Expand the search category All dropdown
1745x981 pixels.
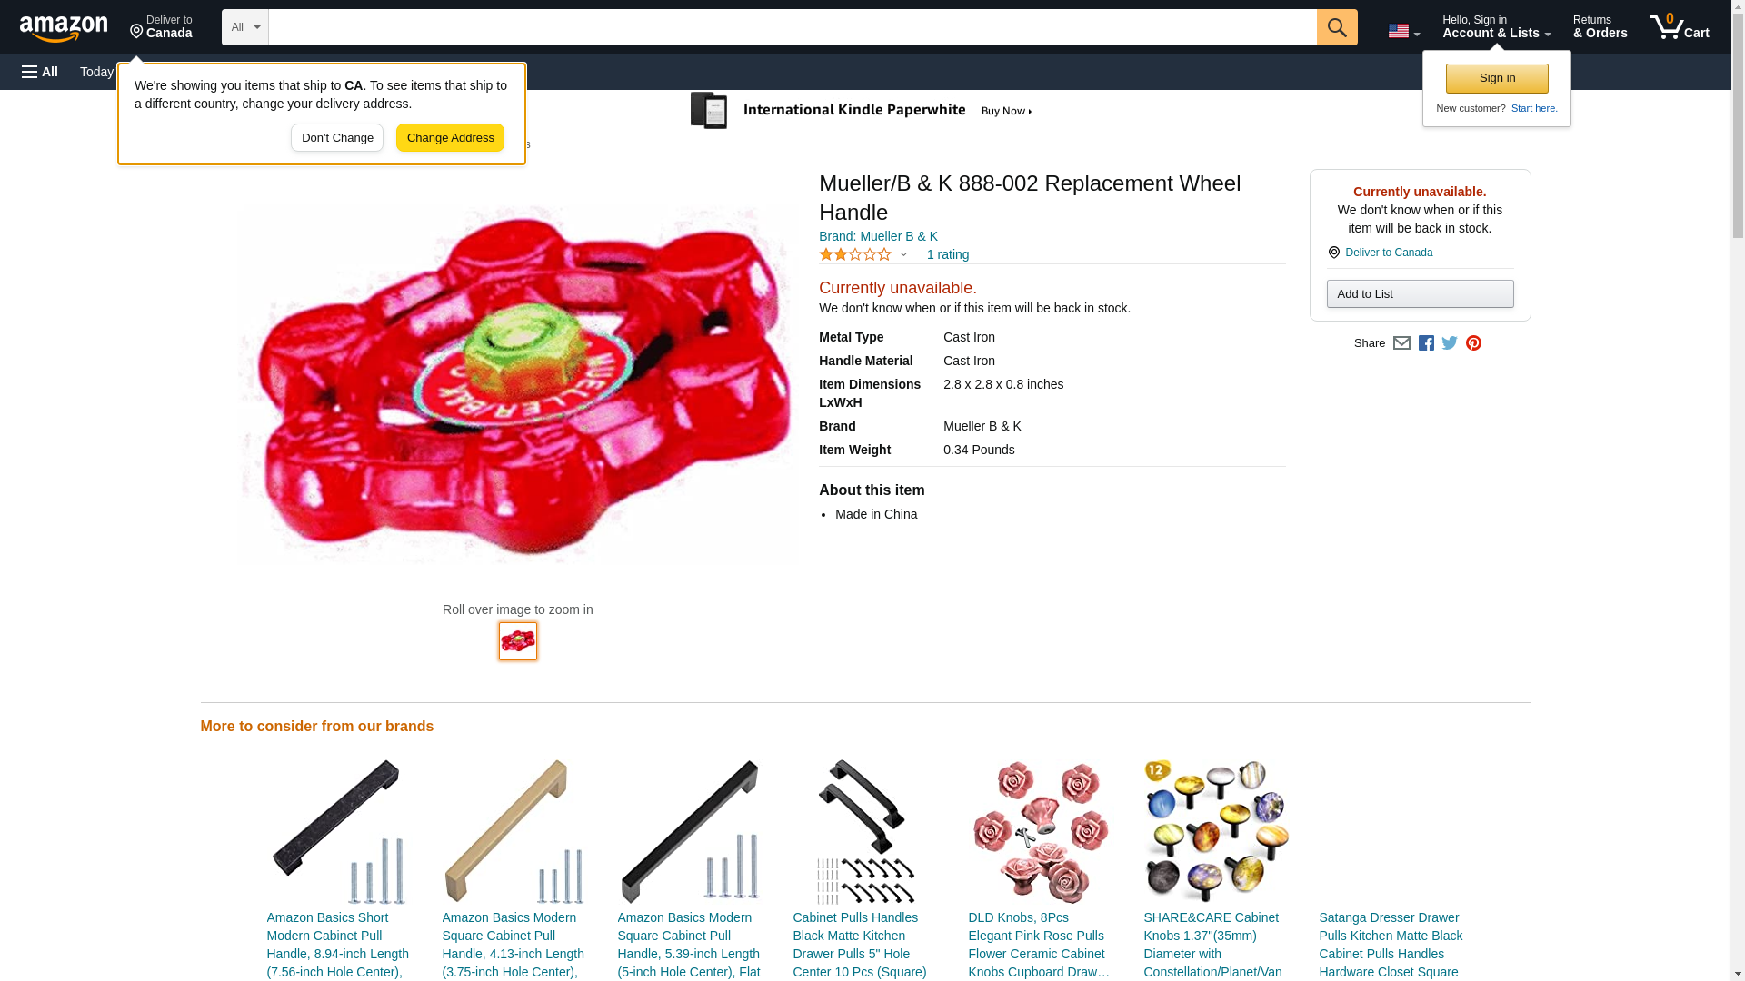(244, 27)
